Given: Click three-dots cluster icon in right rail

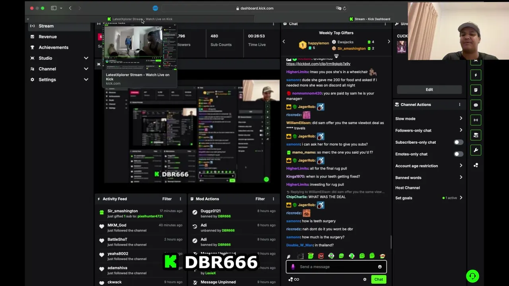Looking at the screenshot, I should tap(476, 165).
